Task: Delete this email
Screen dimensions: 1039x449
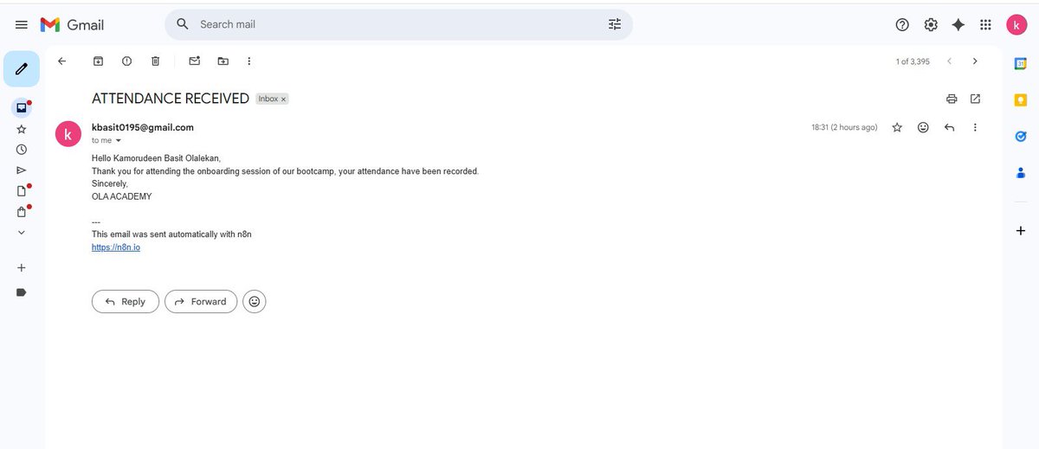Action: (x=155, y=61)
